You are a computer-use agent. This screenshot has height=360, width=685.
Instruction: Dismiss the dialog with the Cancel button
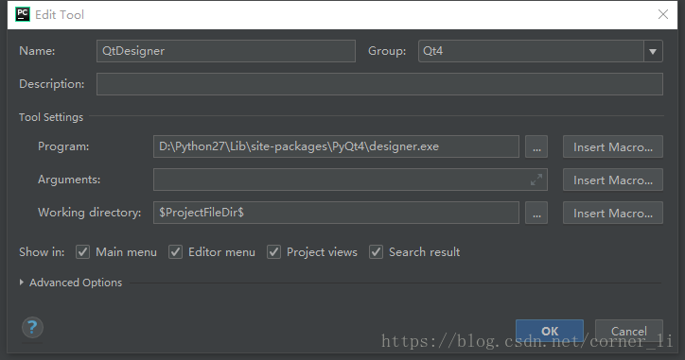(x=629, y=331)
